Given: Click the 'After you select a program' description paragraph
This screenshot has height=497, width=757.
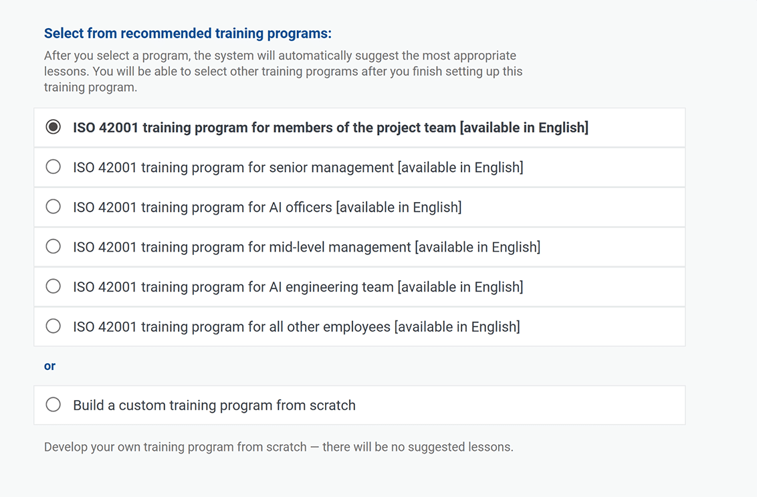Looking at the screenshot, I should tap(281, 71).
